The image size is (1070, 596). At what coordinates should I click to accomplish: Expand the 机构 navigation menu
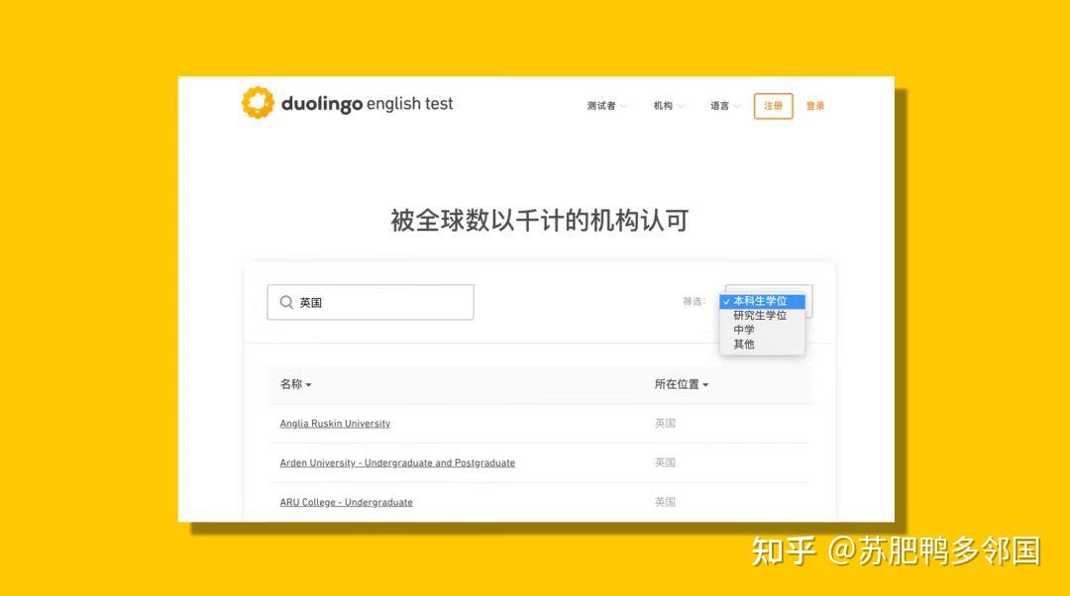668,106
